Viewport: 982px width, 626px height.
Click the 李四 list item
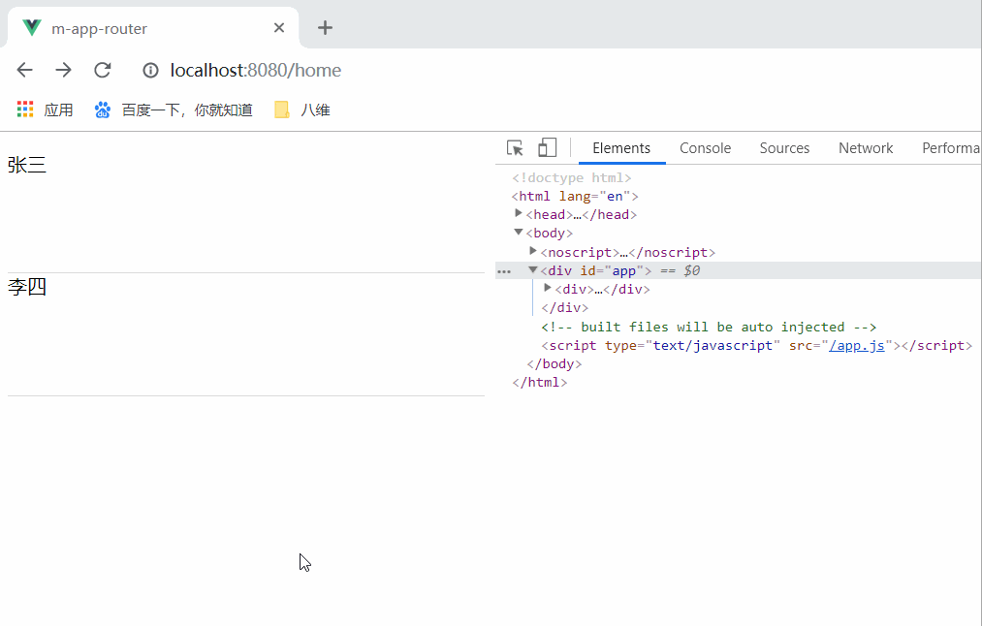(27, 288)
